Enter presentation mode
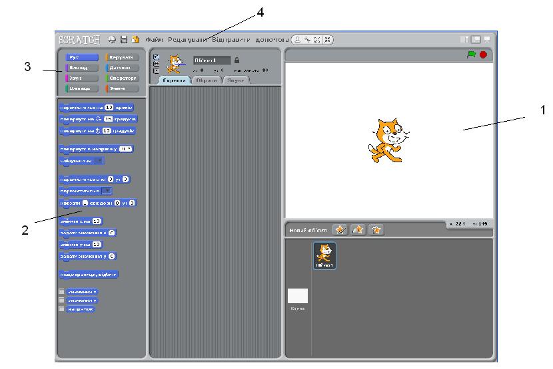 click(x=487, y=39)
